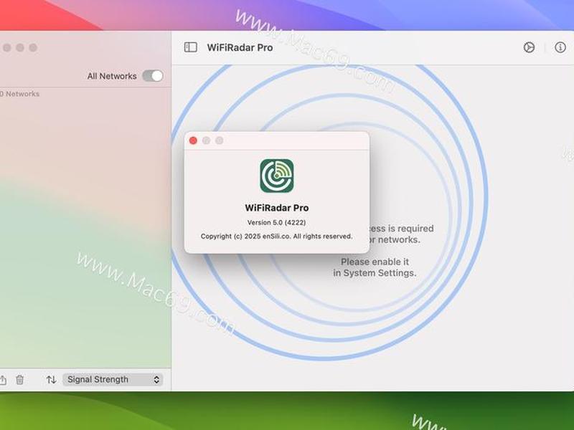Delete the selected network using the trash icon
Screen dimensions: 574x430
20,380
